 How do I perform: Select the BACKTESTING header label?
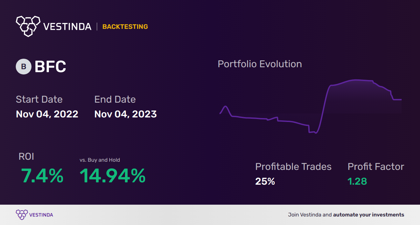[125, 27]
